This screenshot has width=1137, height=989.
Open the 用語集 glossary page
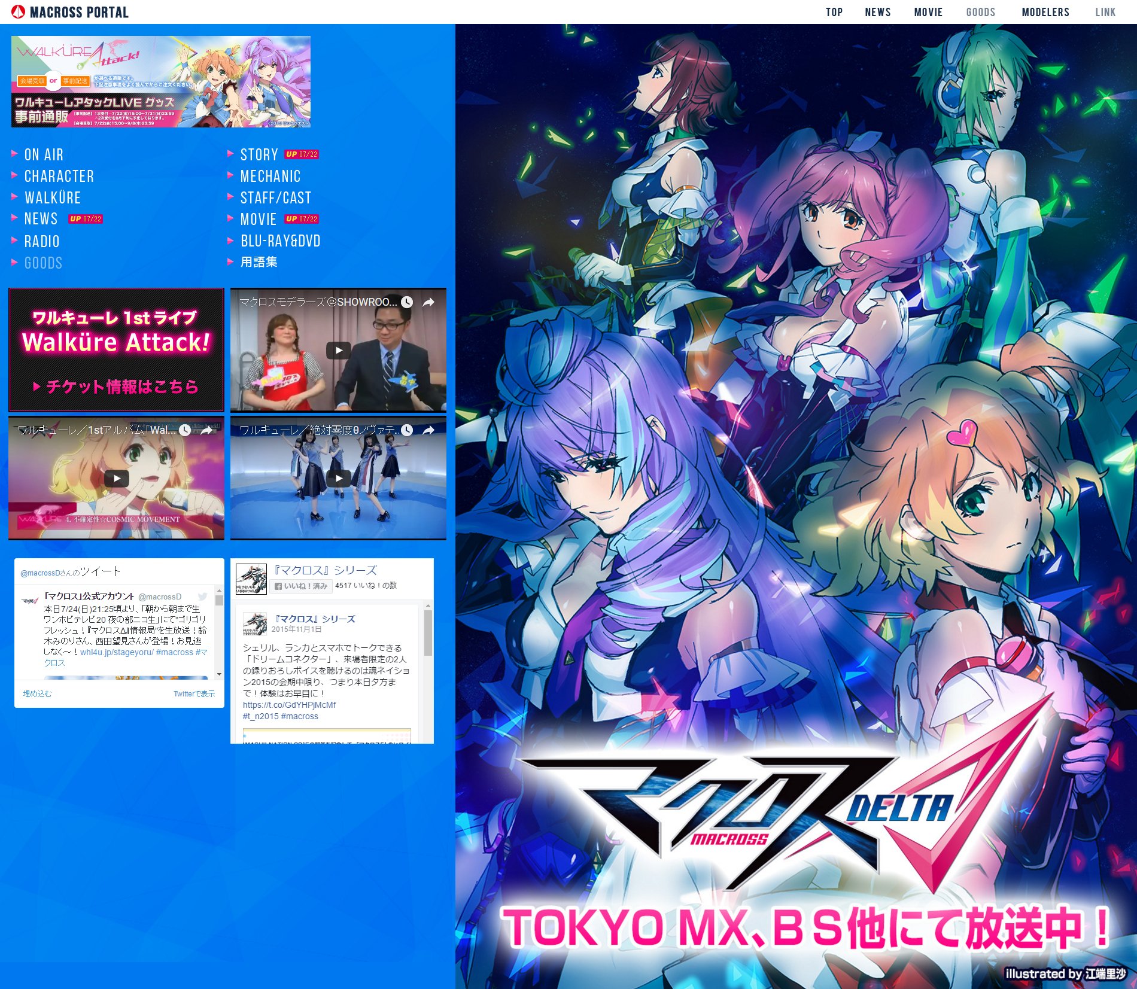[x=259, y=262]
